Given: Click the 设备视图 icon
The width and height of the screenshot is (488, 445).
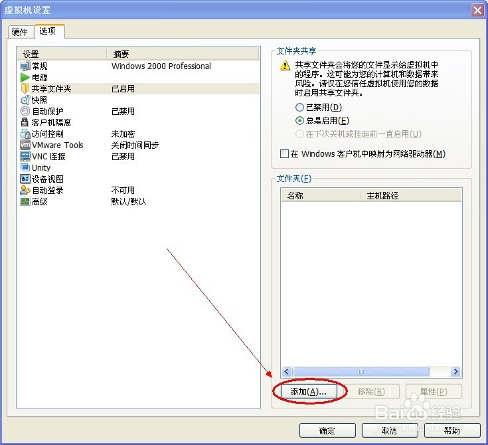Looking at the screenshot, I should pyautogui.click(x=25, y=179).
